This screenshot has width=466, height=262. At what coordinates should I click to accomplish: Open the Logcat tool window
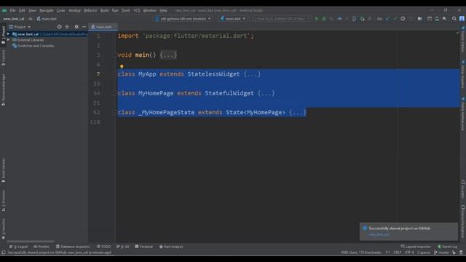coord(18,247)
